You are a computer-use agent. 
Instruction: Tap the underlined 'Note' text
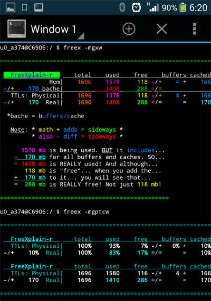(x=17, y=130)
